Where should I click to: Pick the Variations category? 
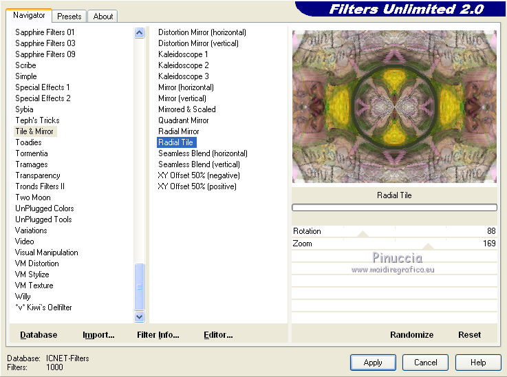tap(31, 230)
